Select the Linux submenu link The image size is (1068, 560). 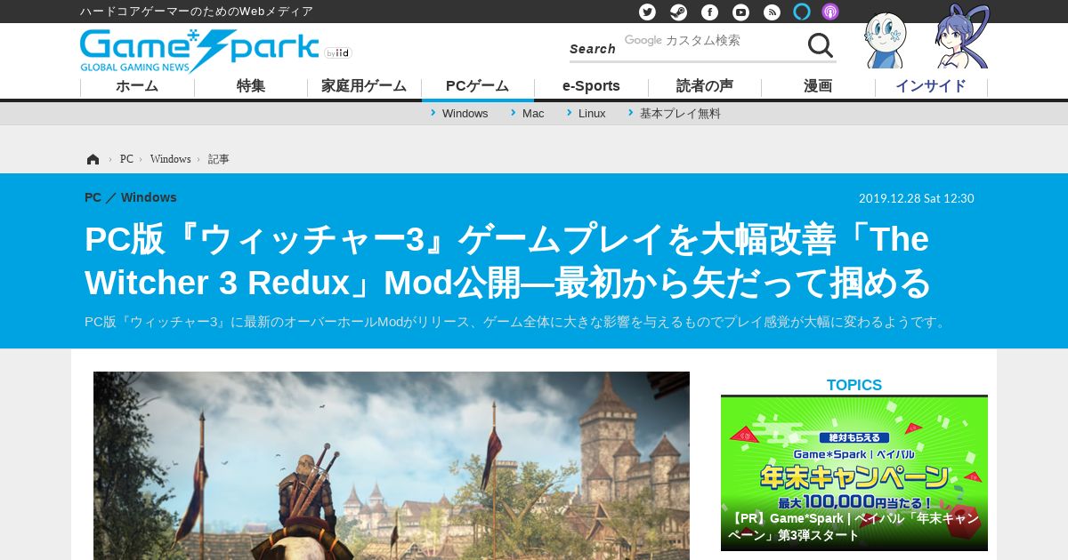click(592, 114)
